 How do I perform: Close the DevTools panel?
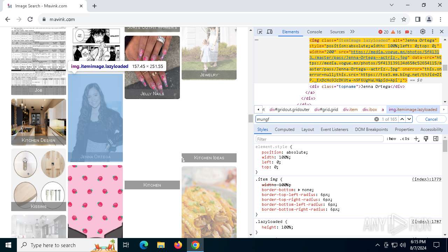pyautogui.click(x=442, y=31)
